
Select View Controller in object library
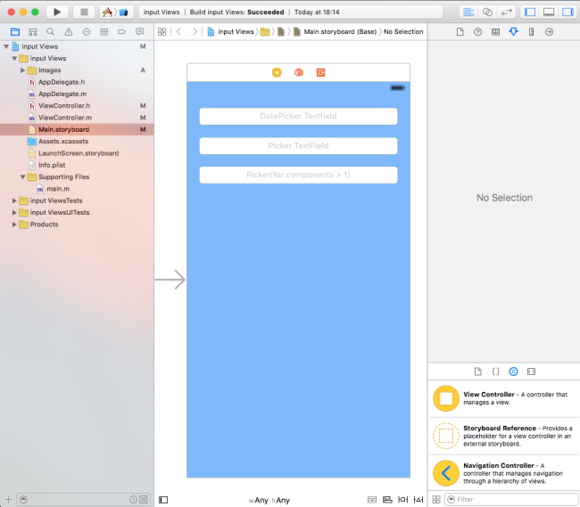(504, 398)
